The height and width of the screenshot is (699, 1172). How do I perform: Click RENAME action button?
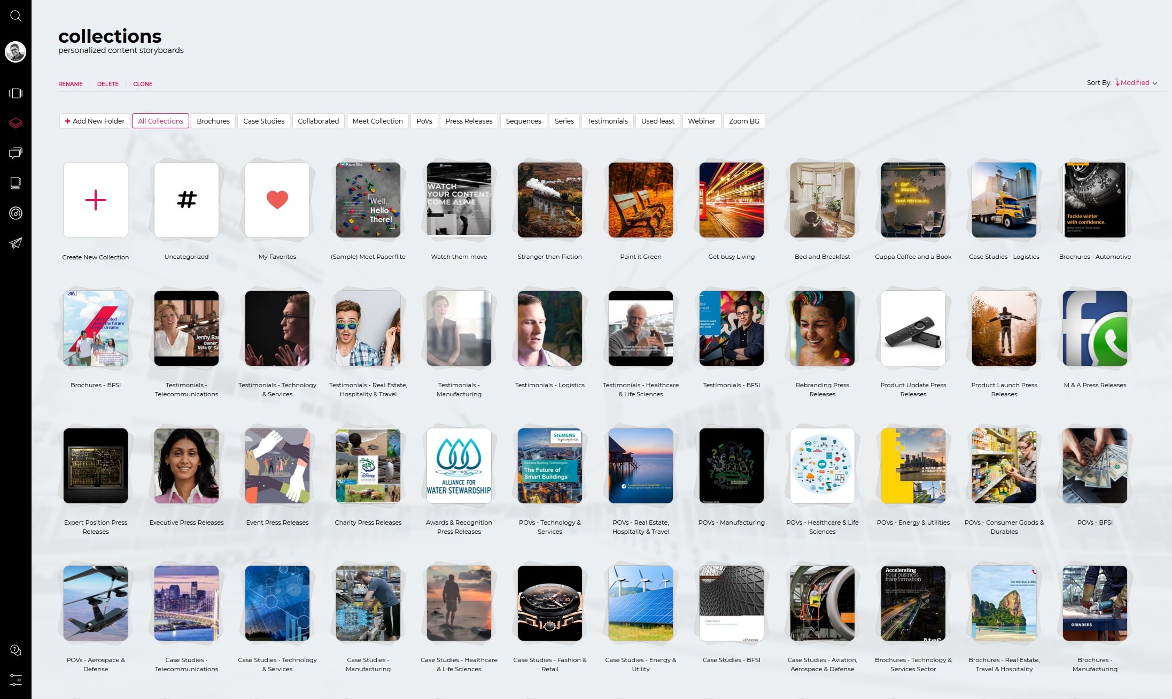(x=70, y=83)
